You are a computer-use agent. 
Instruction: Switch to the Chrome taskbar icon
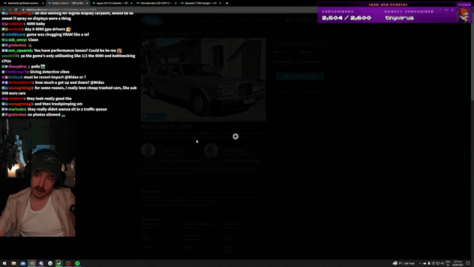[x=32, y=263]
